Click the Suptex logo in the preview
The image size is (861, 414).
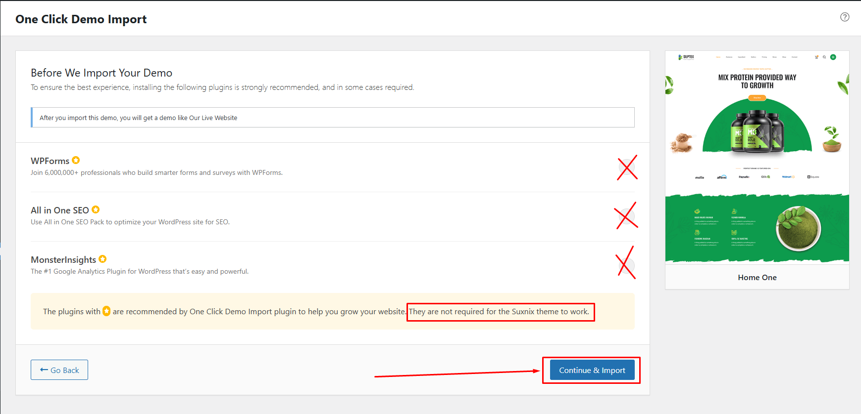[x=686, y=57]
